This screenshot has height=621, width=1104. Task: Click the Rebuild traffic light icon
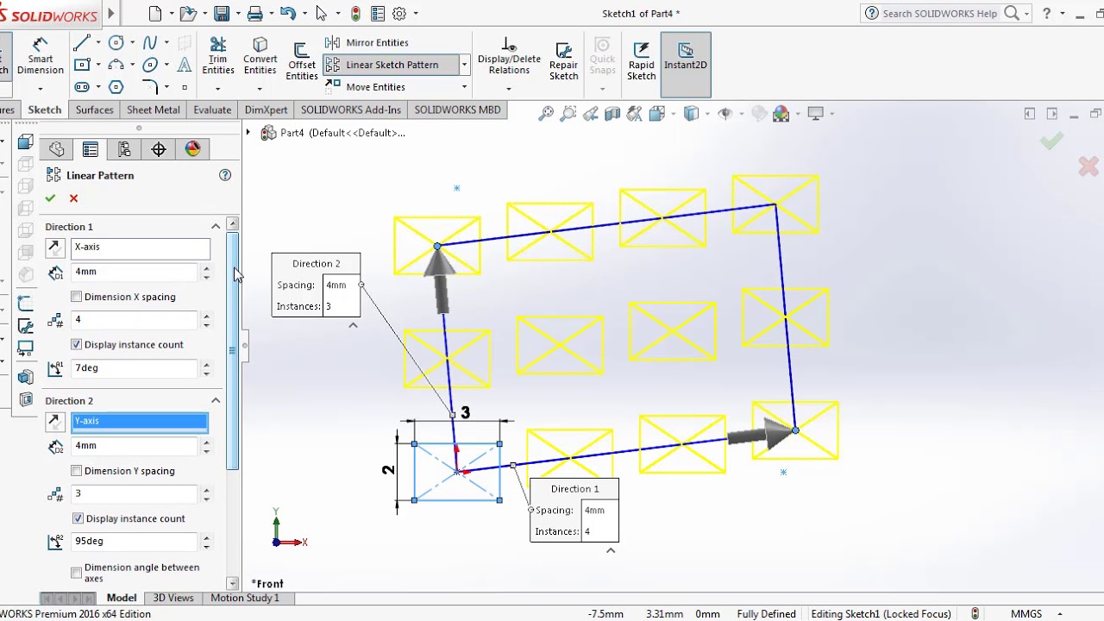(x=355, y=13)
